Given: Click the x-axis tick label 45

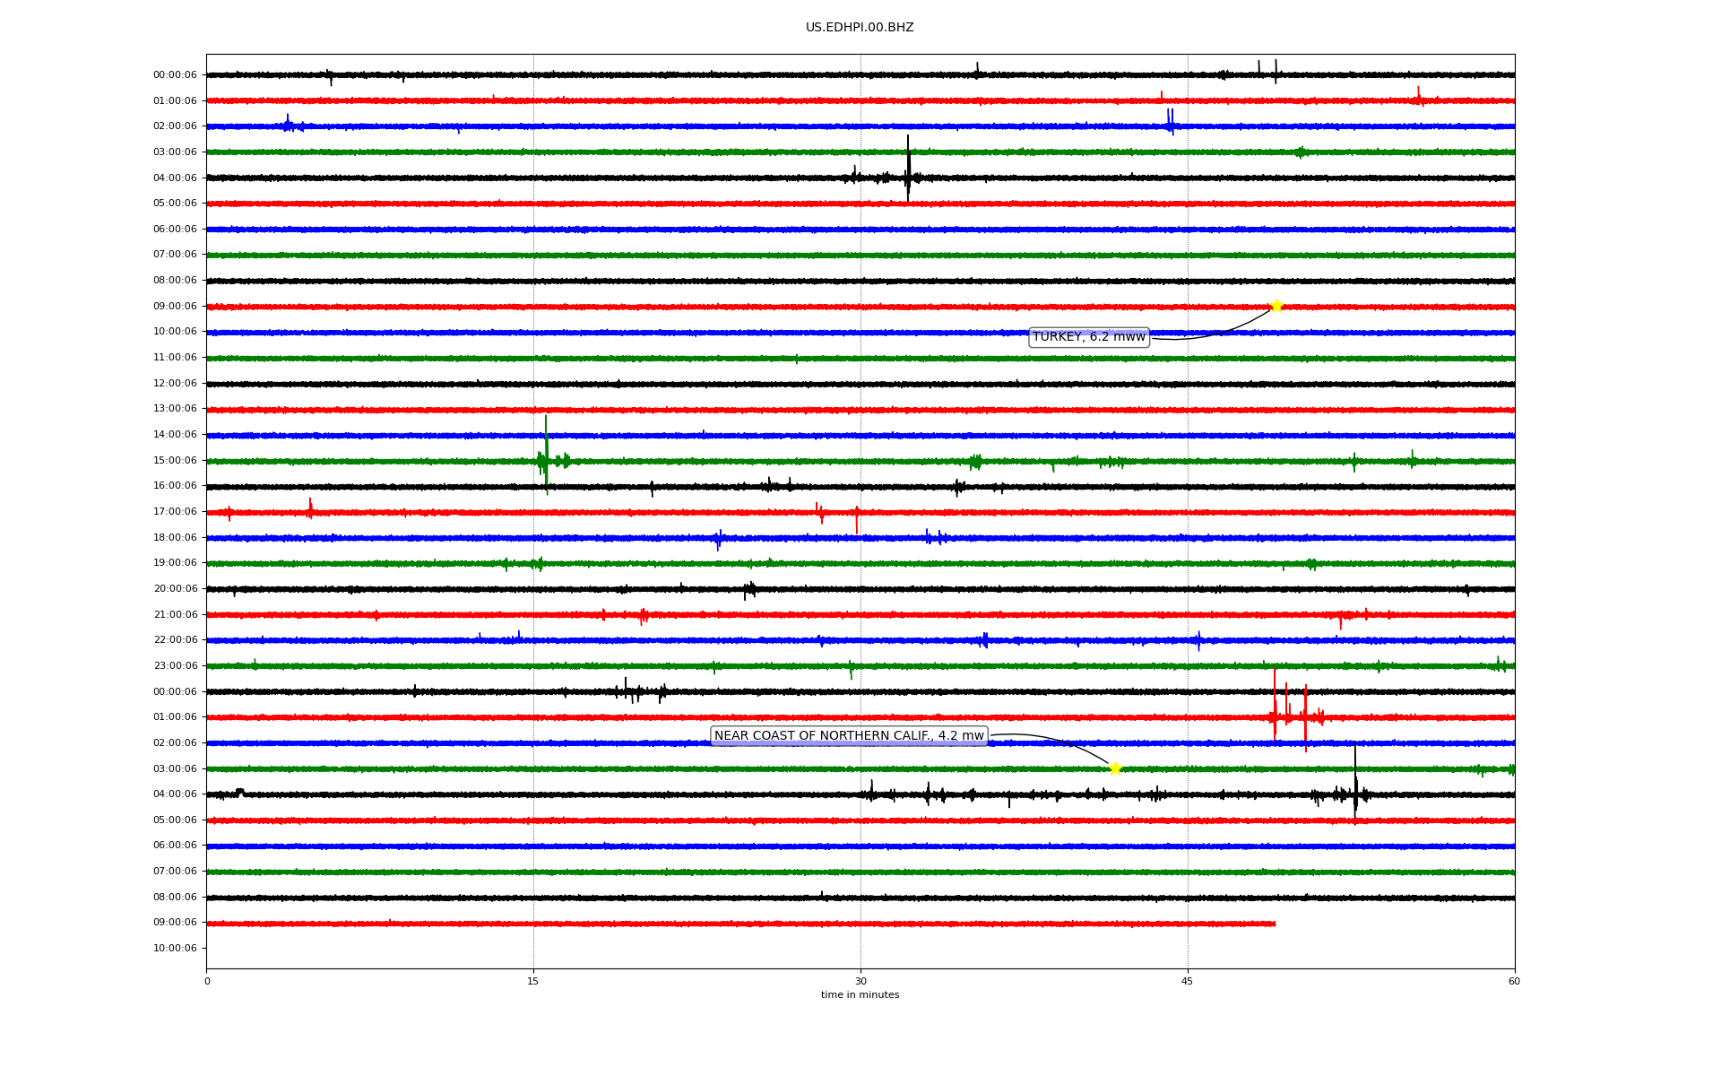Looking at the screenshot, I should 1188,981.
